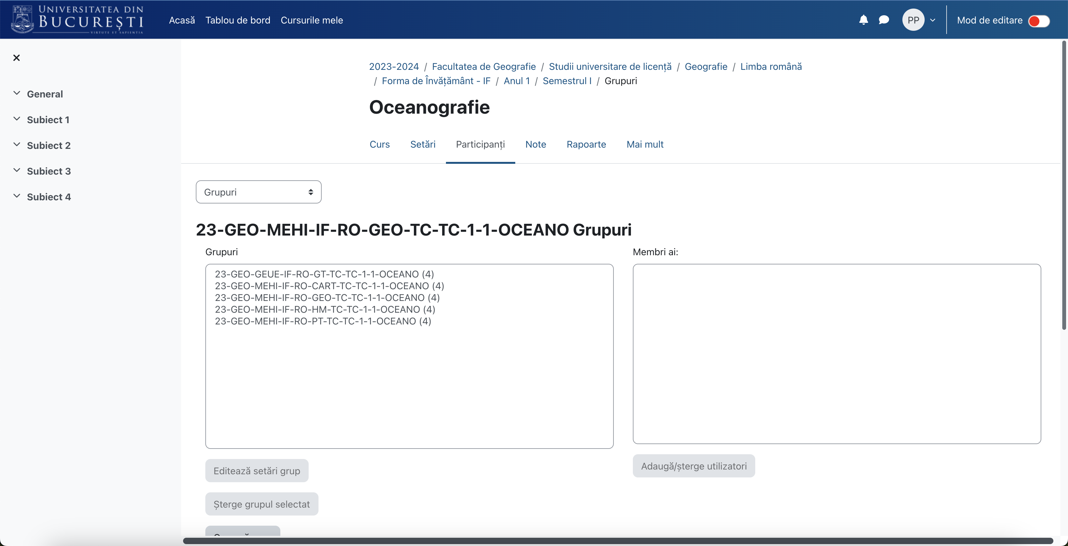The image size is (1068, 546).
Task: Open Subiect 2 in the course index
Action: [x=49, y=145]
